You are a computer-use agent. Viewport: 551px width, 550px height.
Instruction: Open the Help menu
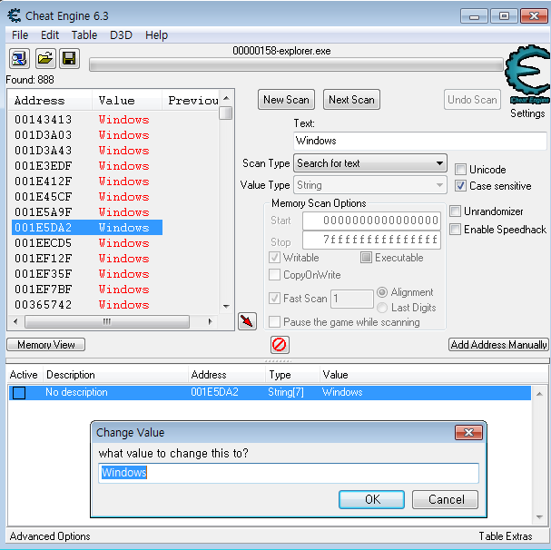coord(156,35)
